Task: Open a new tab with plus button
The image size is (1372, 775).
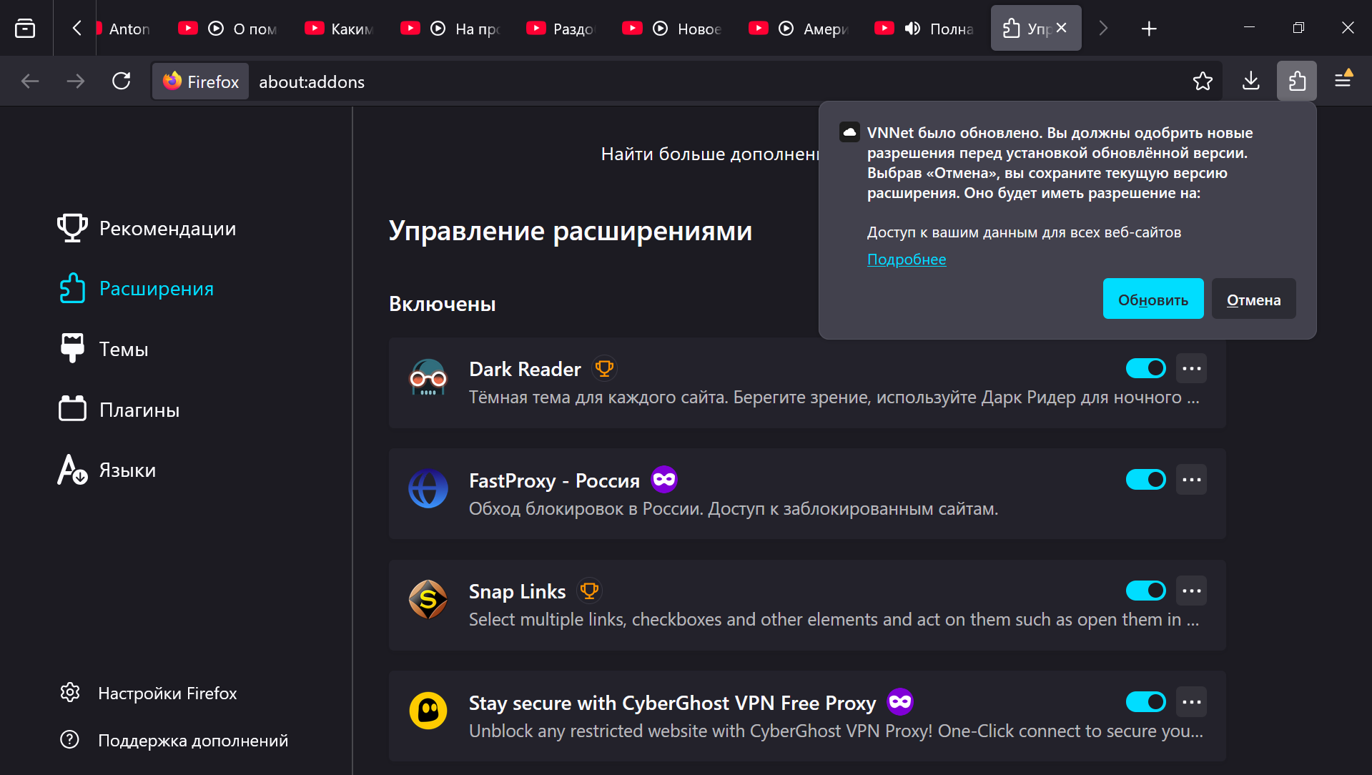Action: 1148,29
